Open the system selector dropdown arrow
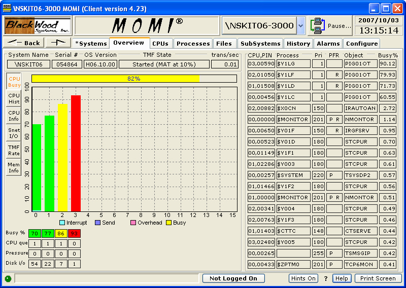The width and height of the screenshot is (406, 288). 300,25
